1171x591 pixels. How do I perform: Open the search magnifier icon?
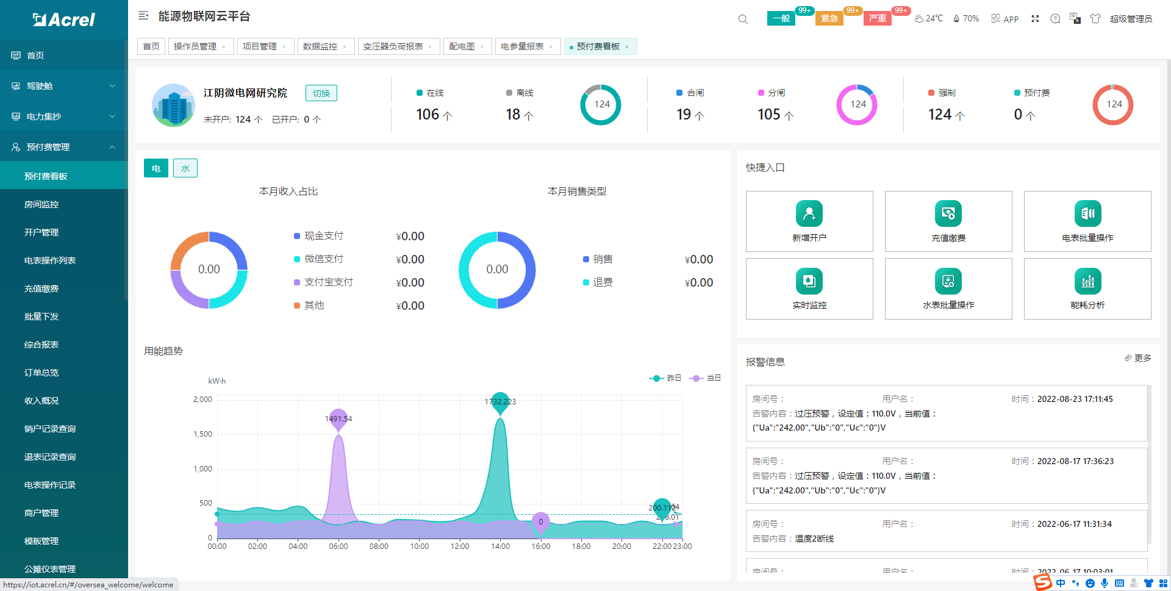742,19
